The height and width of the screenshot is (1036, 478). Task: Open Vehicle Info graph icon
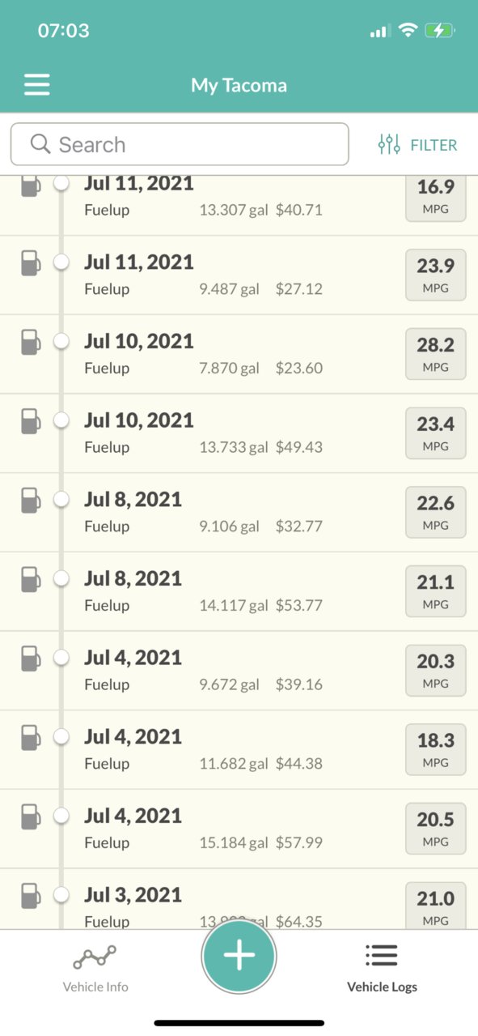95,957
